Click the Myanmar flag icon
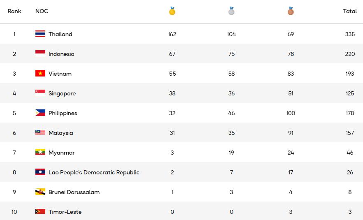Screen dimensions: 363x220 click(40, 153)
